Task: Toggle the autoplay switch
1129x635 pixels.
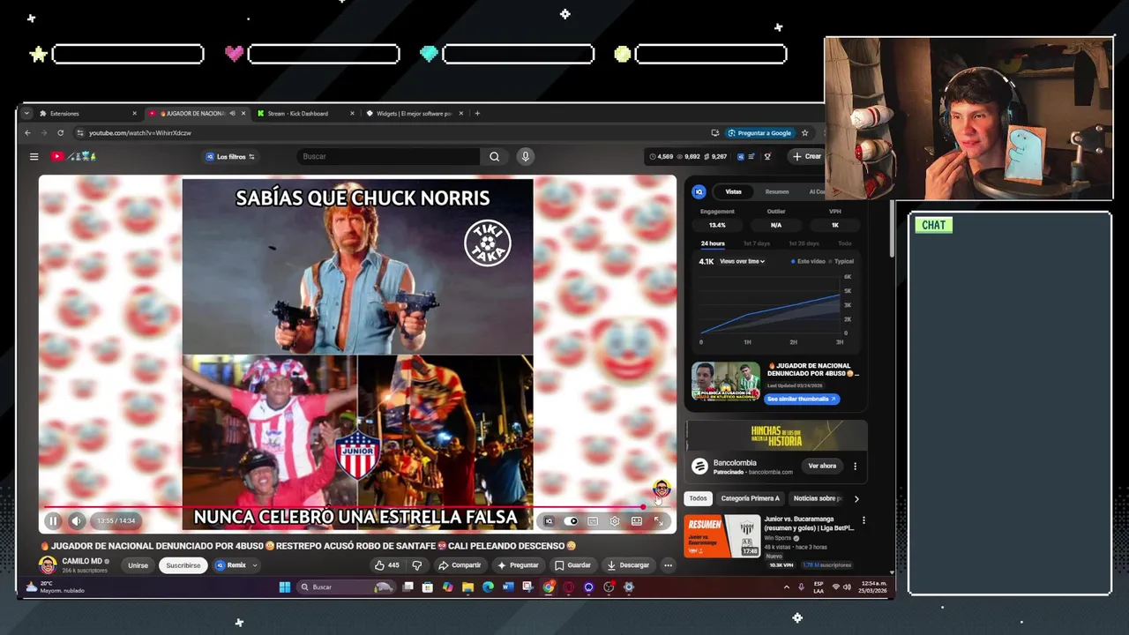Action: (571, 521)
